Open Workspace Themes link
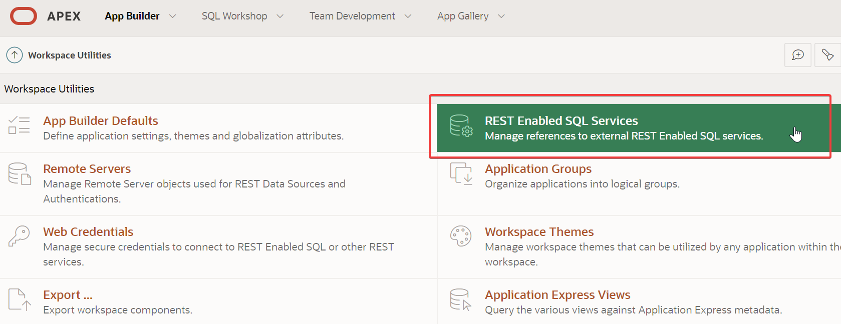The image size is (841, 324). click(x=539, y=231)
